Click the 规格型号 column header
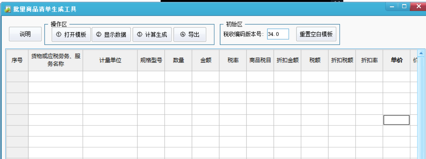Viewport: 426px width, 159px height. (x=151, y=60)
